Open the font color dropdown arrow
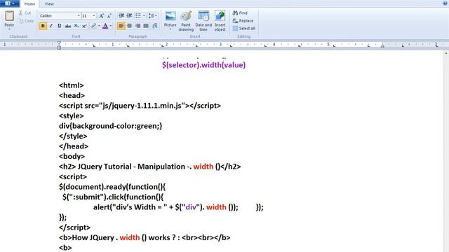449x252 pixels. (x=111, y=26)
